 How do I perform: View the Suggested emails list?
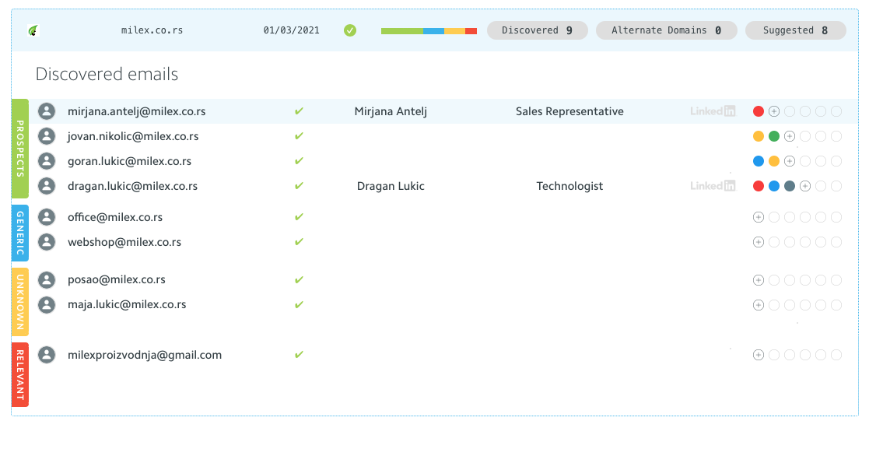[x=795, y=30]
